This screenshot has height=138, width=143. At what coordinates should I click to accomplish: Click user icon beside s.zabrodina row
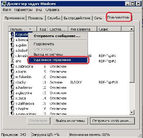point(13,66)
